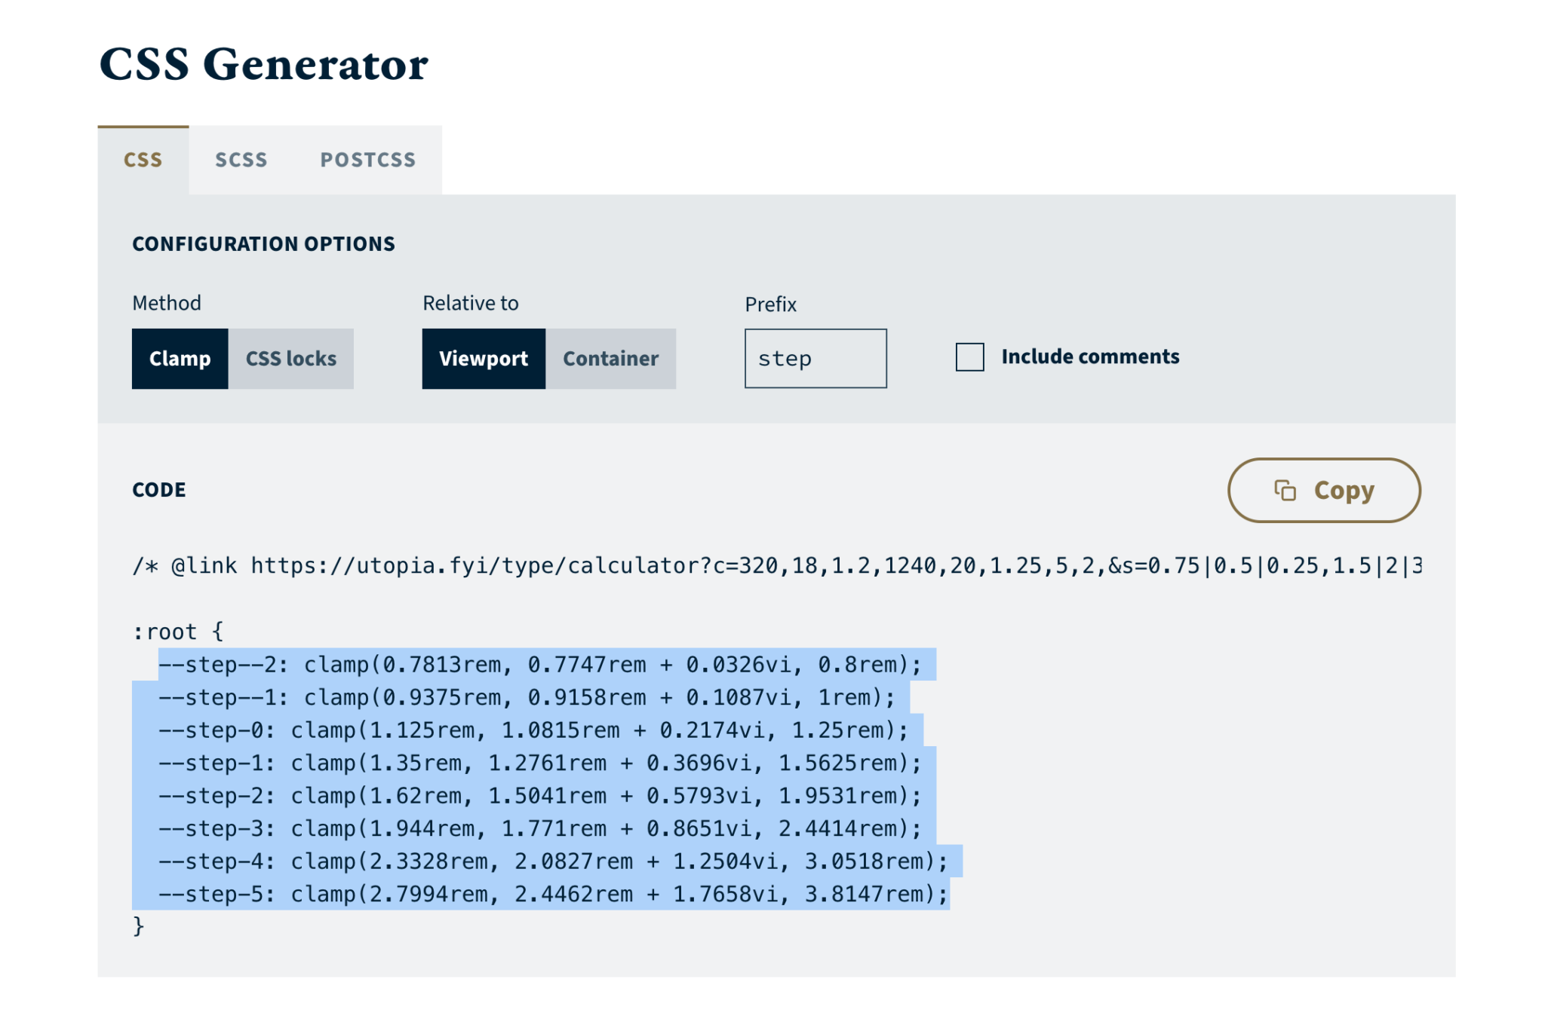Click the copy icon in Copy button
1545x1022 pixels.
(1285, 491)
